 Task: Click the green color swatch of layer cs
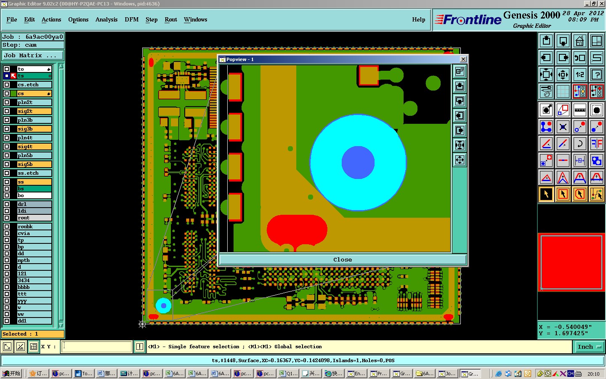[x=13, y=93]
